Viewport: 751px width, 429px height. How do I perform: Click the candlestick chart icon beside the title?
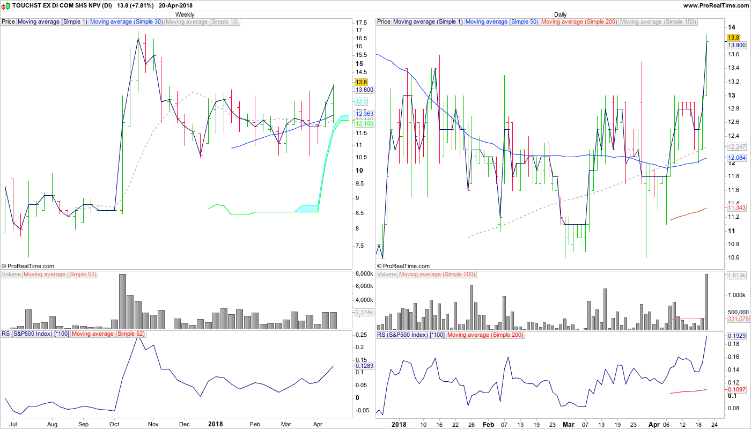5,5
